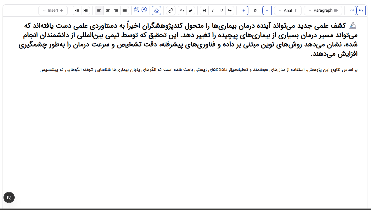Decrease font size with minus button
The width and height of the screenshot is (371, 210).
pyautogui.click(x=267, y=10)
